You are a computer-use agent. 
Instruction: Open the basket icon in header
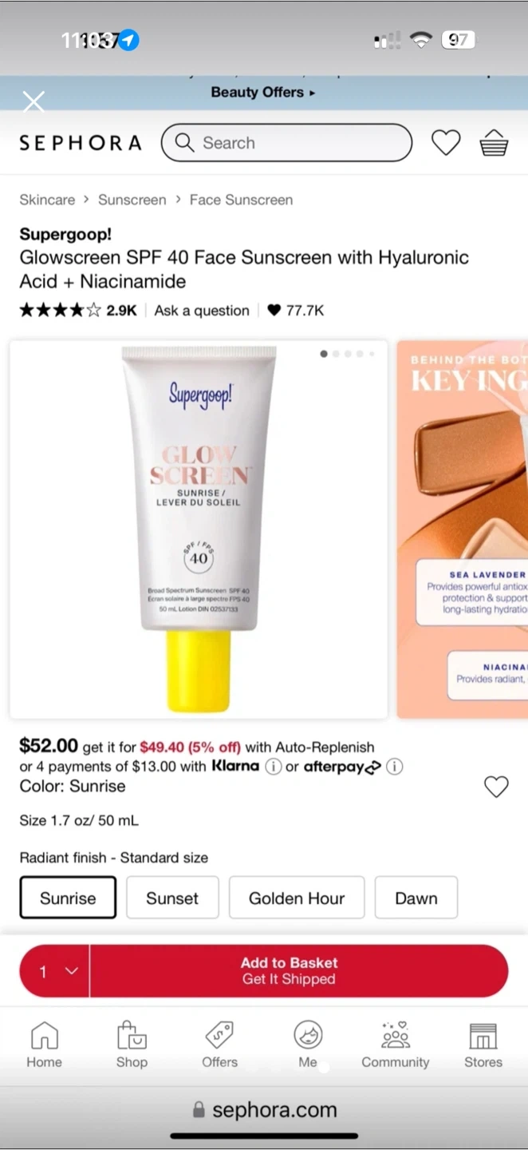click(x=494, y=143)
